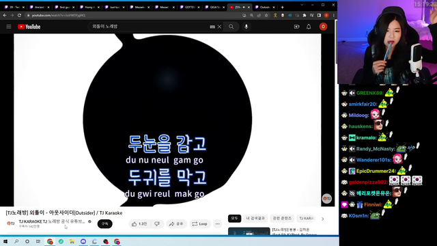Select the second filter chip in sidebar
The image size is (437, 246).
tap(255, 219)
